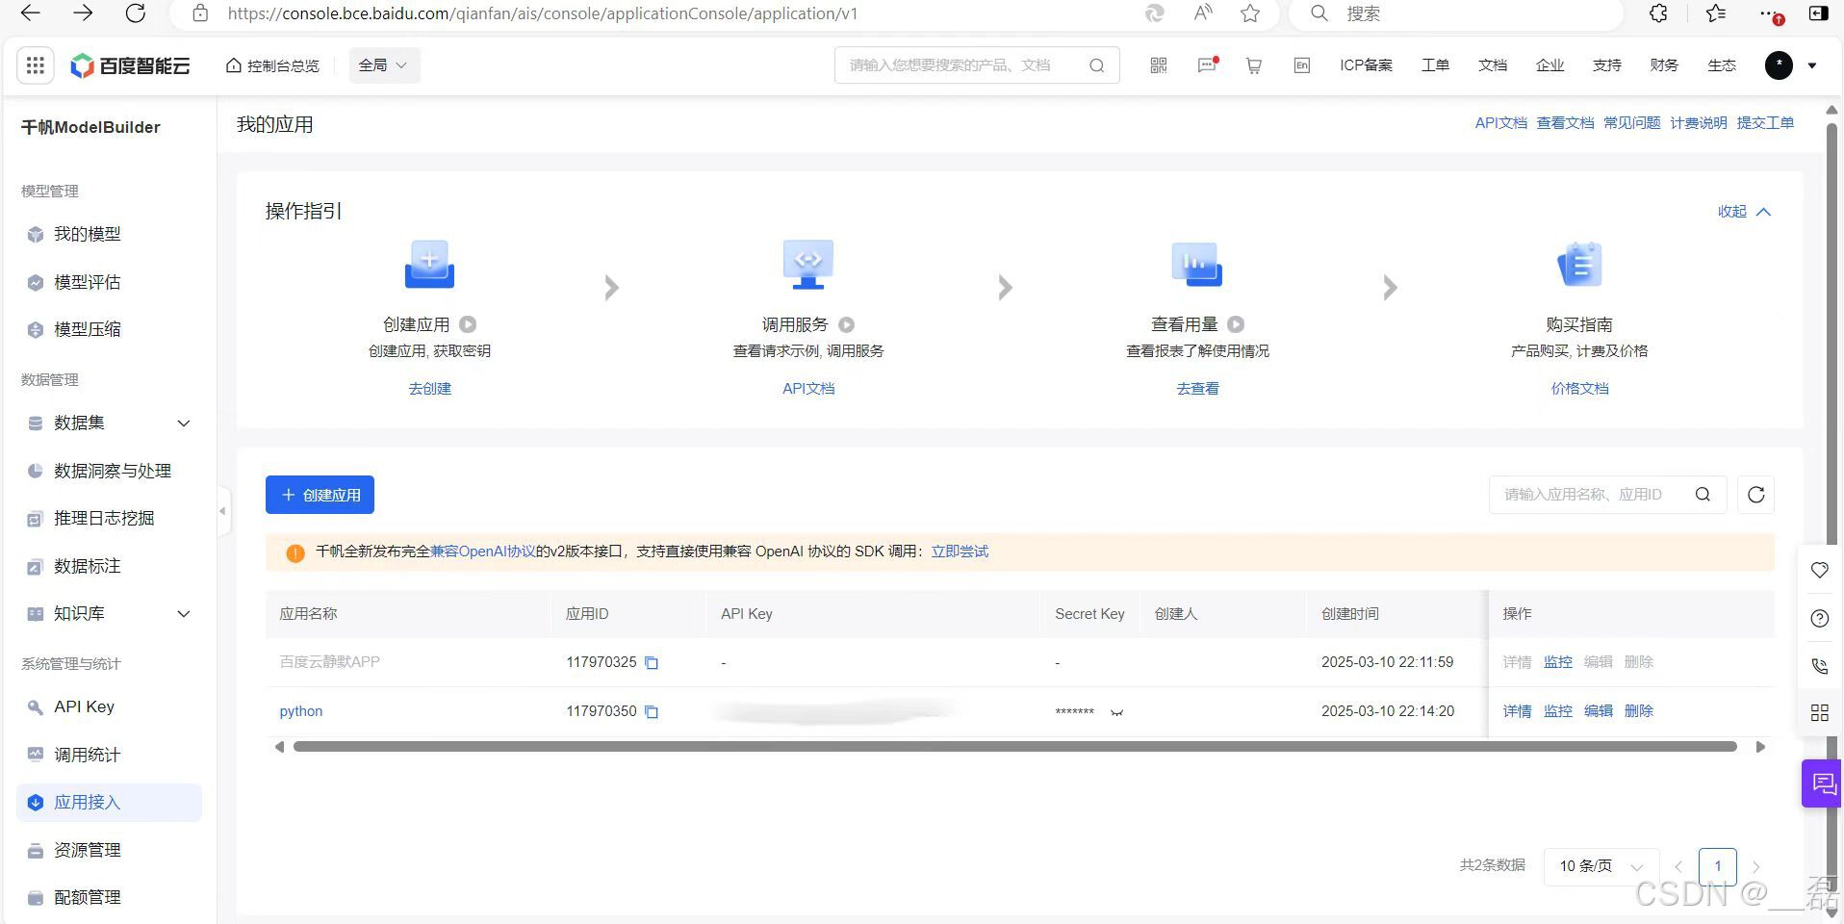Delete the python app via 删除
The image size is (1844, 924).
[1638, 711]
